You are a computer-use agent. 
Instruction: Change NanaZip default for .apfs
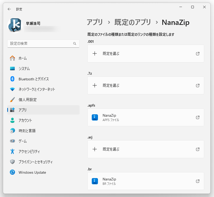[x=146, y=117]
